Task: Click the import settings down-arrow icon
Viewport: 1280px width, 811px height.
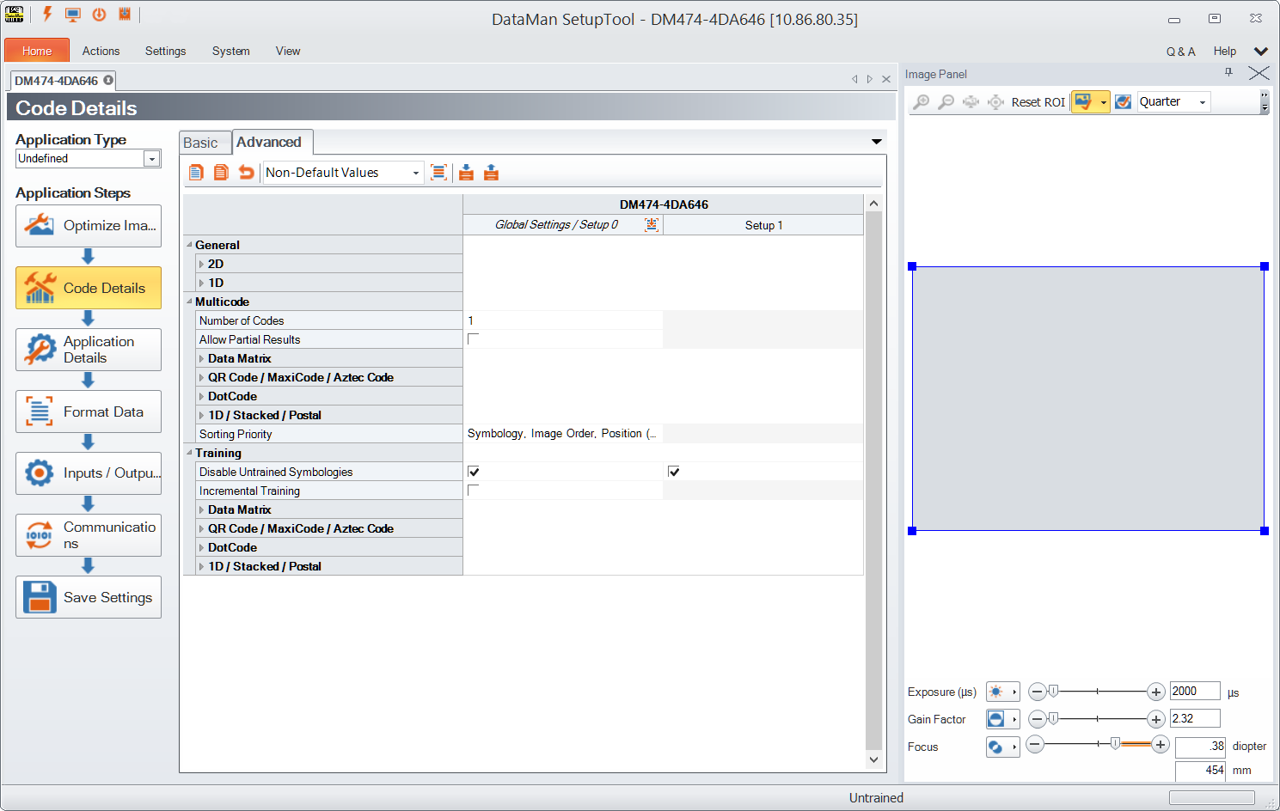Action: (466, 173)
